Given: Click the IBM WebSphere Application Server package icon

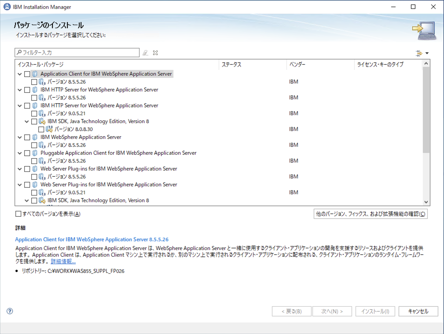Looking at the screenshot, I should click(35, 137).
